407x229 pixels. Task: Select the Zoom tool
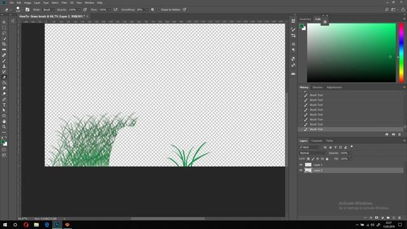[x=4, y=127]
